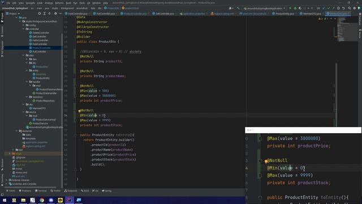Open the Problems tool window

pos(25,191)
